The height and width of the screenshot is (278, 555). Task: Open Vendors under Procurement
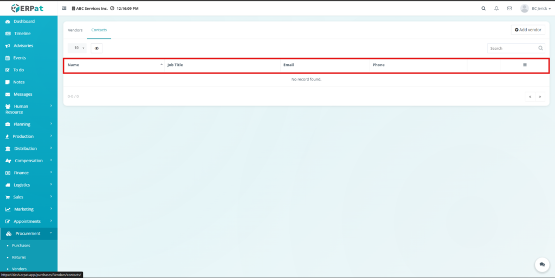coord(19,269)
